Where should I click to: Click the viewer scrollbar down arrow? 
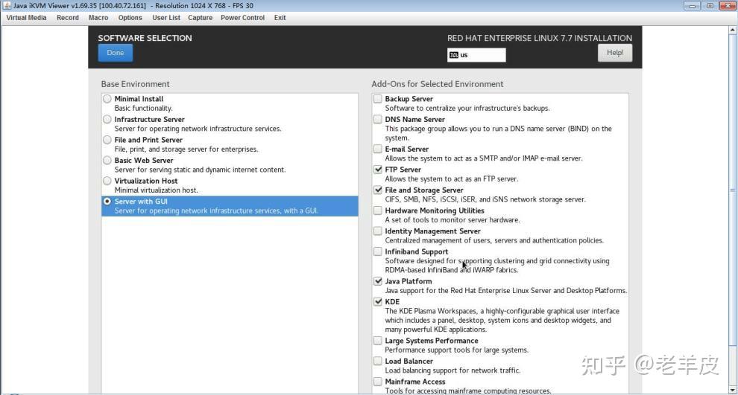[733, 390]
